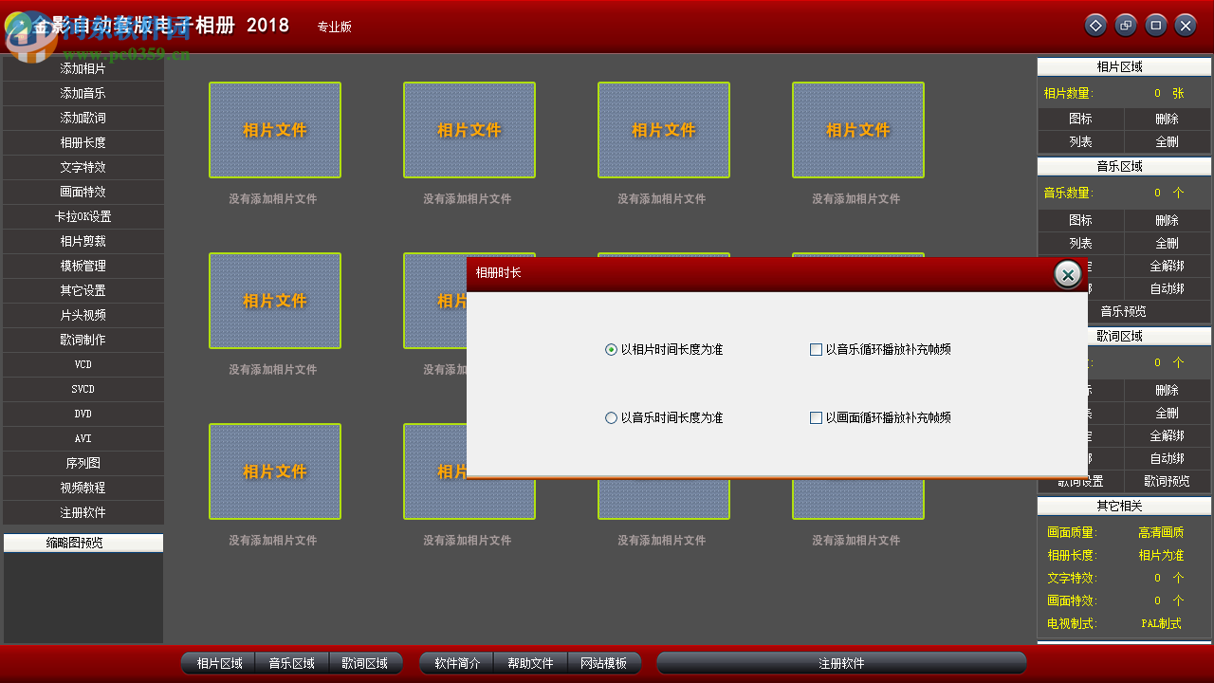The image size is (1214, 683).
Task: Click 注册软件 in the left sidebar
Action: coord(83,512)
